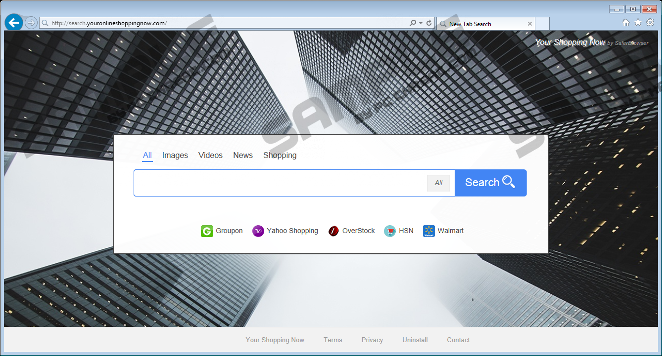Click the address bar refresh icon

click(x=429, y=23)
